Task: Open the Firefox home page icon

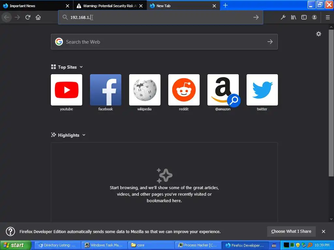Action: tap(38, 17)
